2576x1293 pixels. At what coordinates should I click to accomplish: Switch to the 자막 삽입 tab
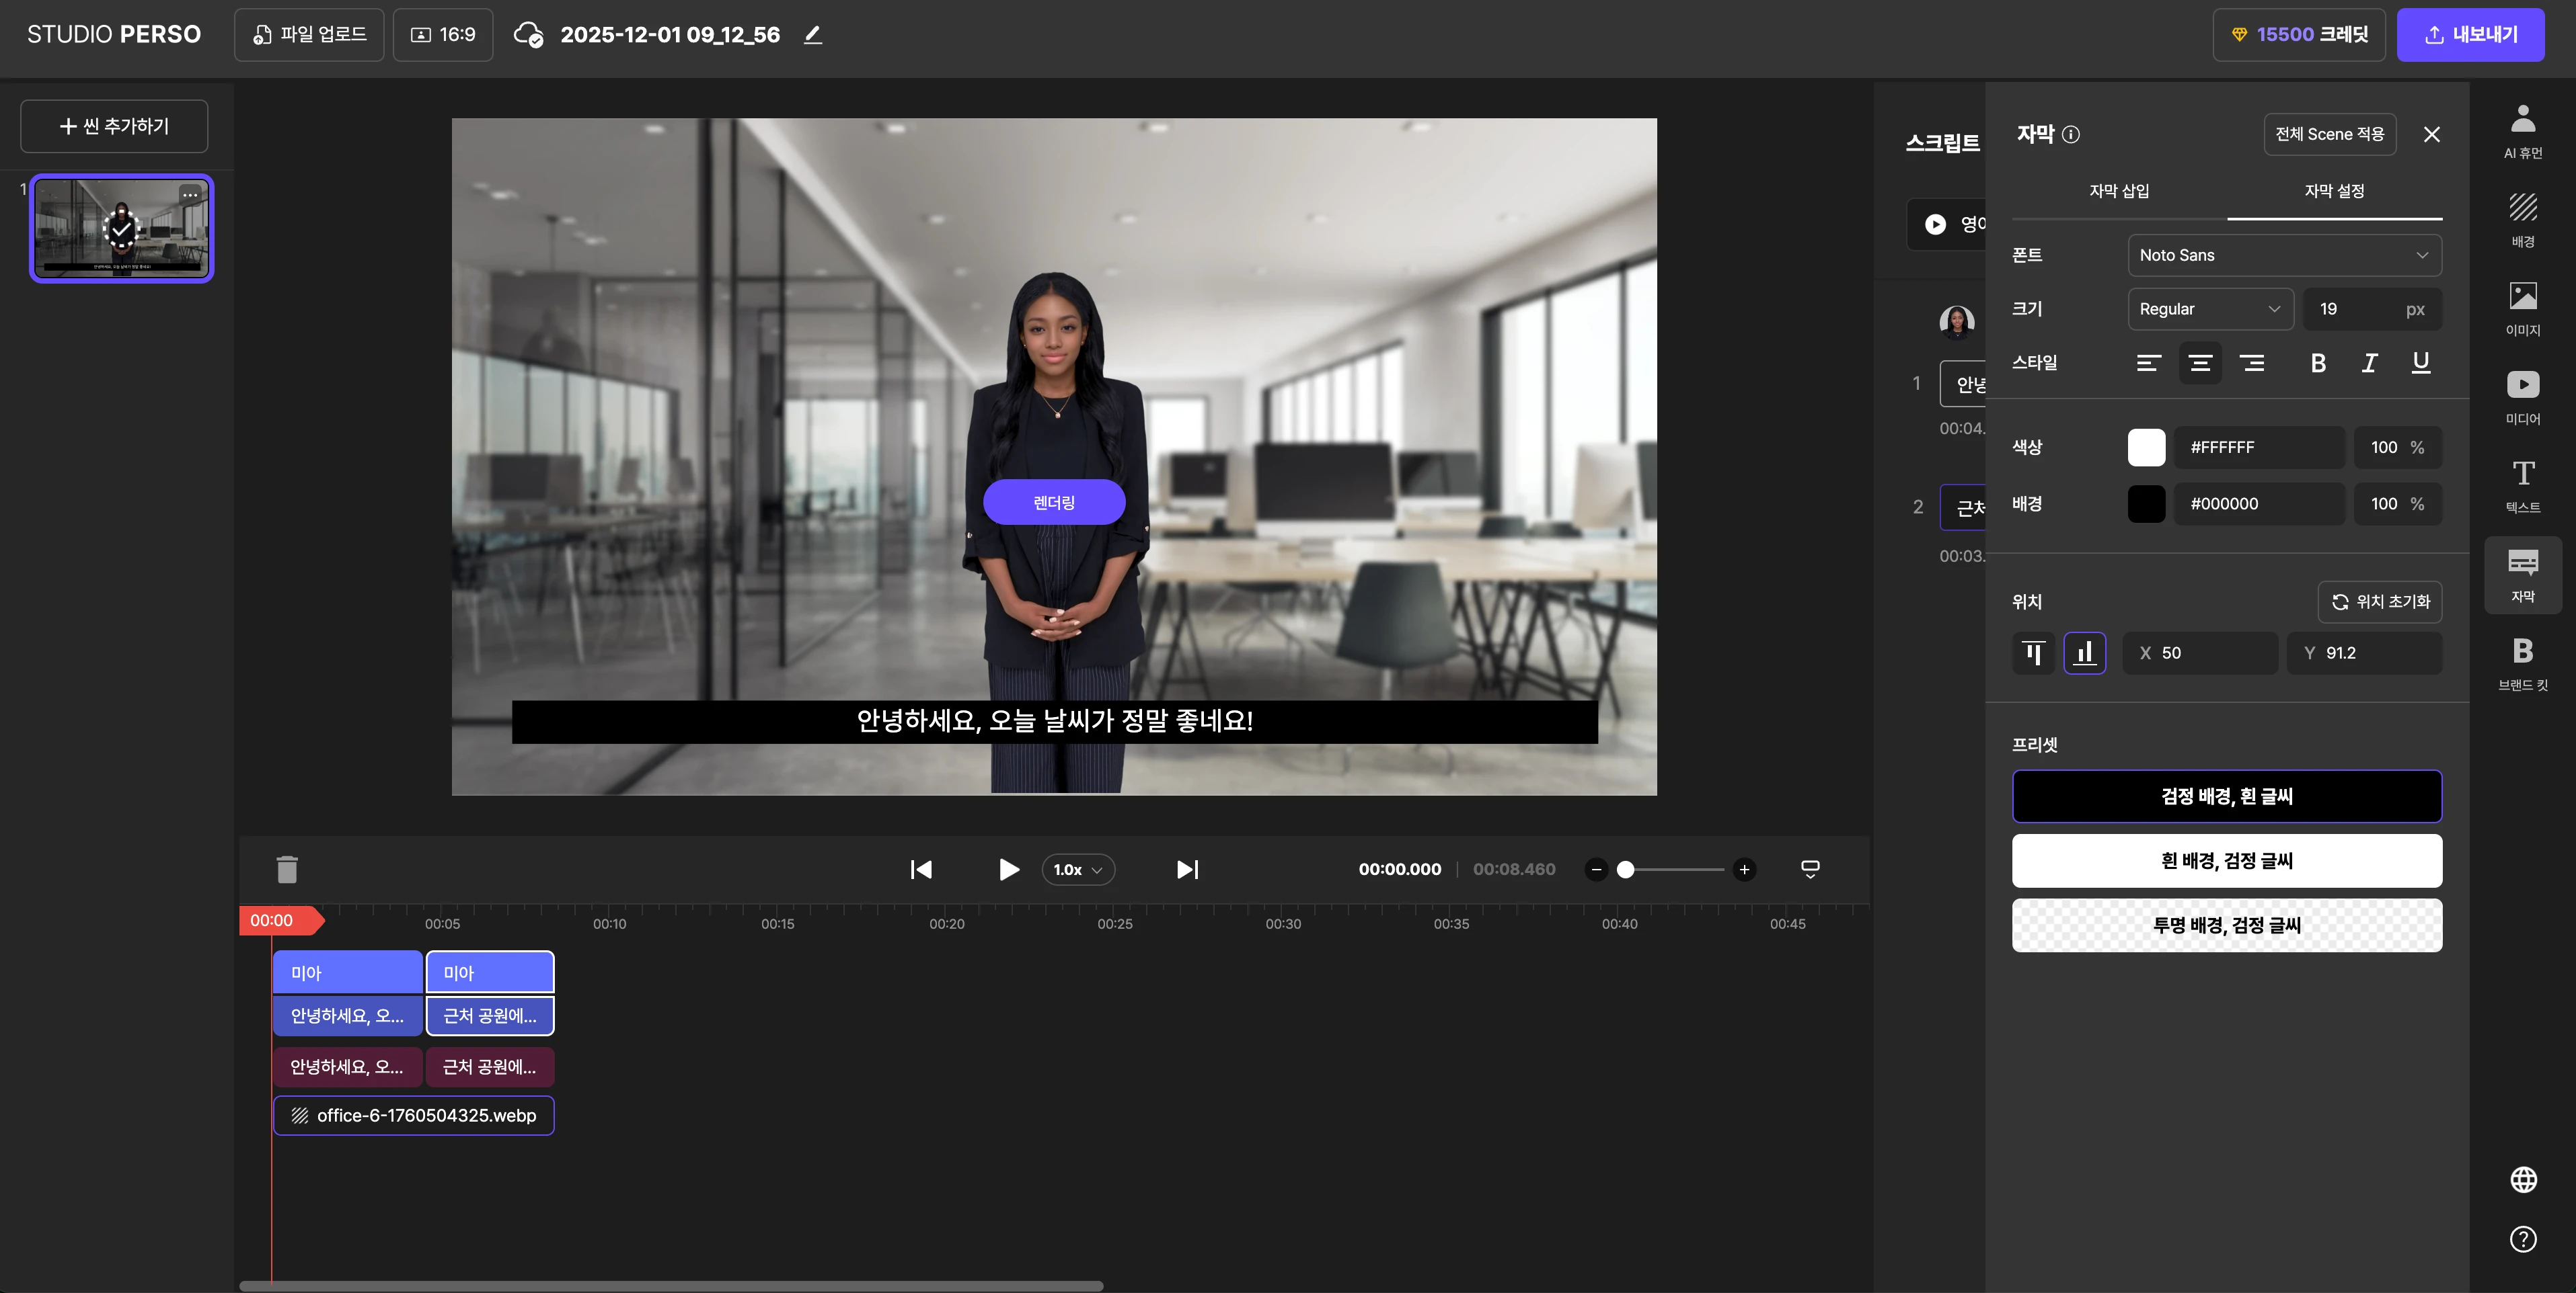point(2119,191)
